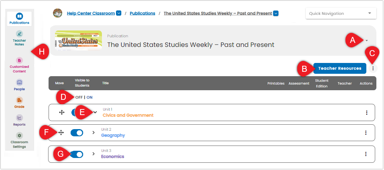Click the United States Studies Weekly cover thumbnail
This screenshot has height=170, width=384.
[x=78, y=40]
